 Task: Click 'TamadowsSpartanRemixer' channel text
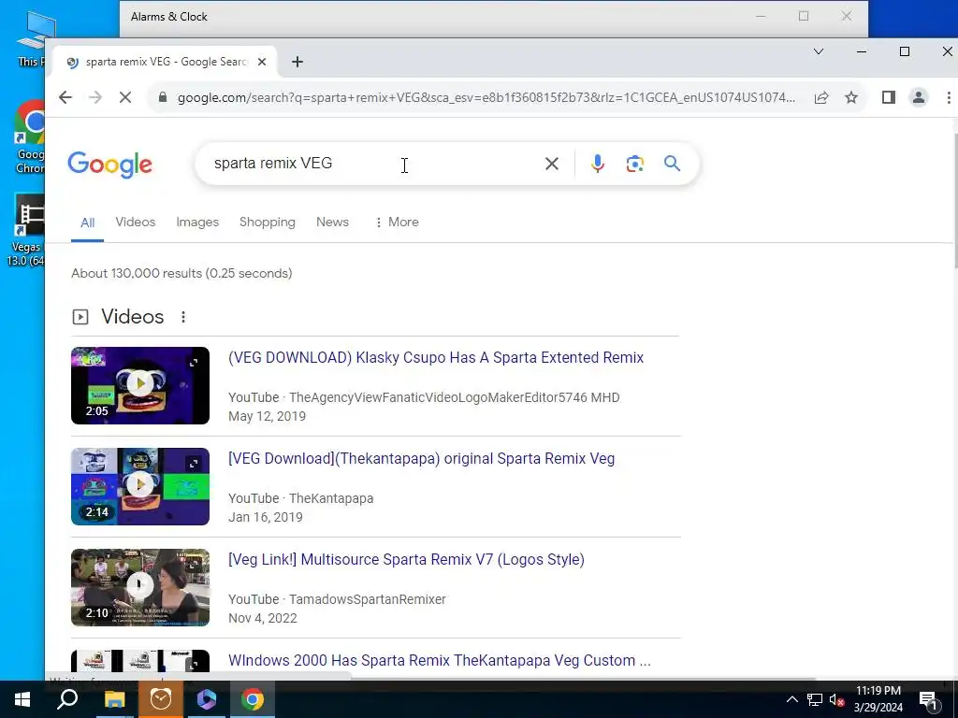[367, 599]
